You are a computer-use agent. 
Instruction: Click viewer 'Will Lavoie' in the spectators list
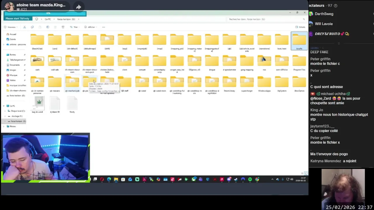(324, 24)
